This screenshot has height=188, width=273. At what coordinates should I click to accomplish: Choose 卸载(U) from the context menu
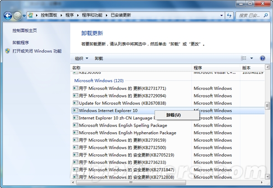[x=177, y=115]
